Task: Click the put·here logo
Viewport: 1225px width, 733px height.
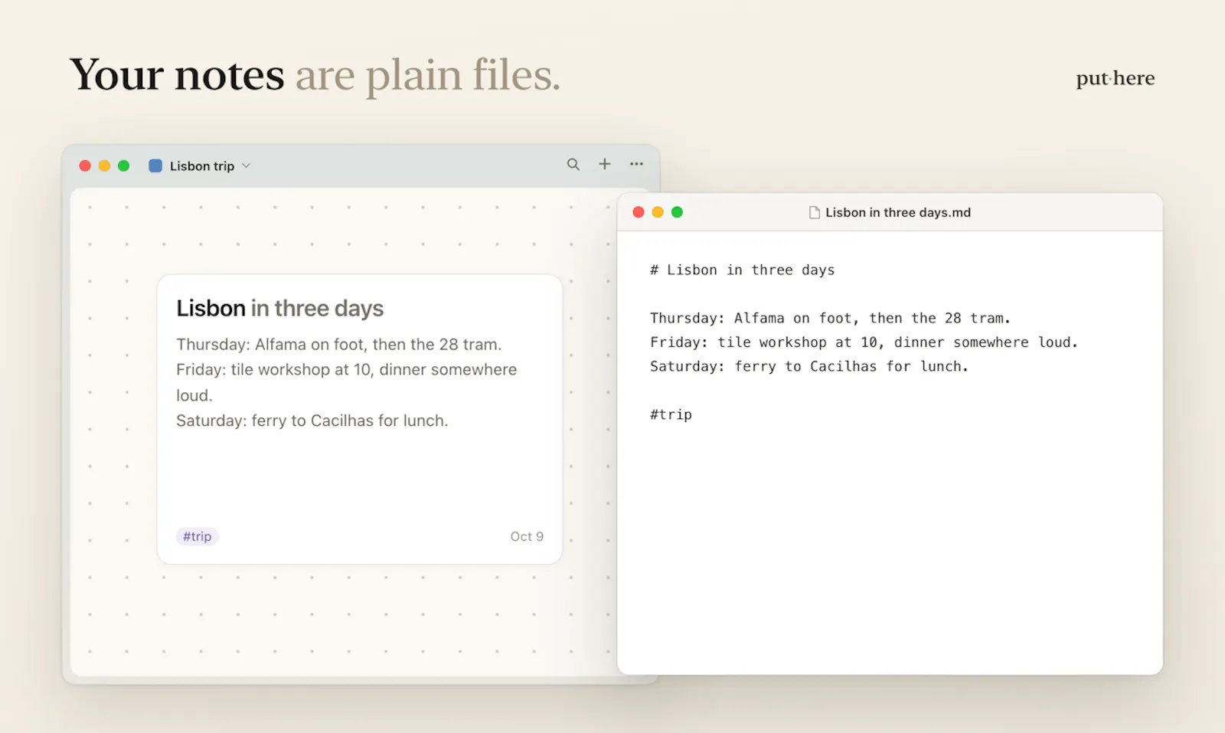Action: tap(1115, 79)
